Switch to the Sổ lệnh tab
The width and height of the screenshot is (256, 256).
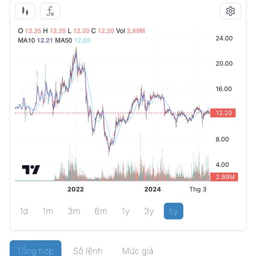click(88, 250)
